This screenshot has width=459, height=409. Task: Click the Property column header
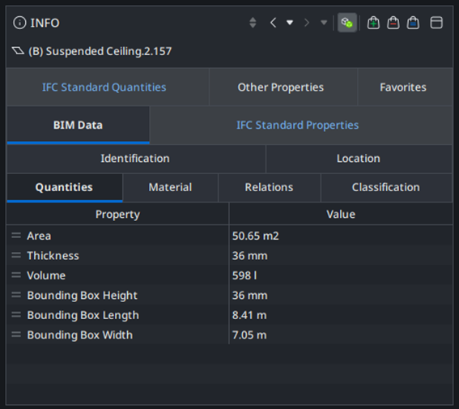(x=117, y=215)
